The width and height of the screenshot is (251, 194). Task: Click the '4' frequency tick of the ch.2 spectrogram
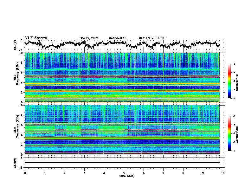click(x=23, y=135)
